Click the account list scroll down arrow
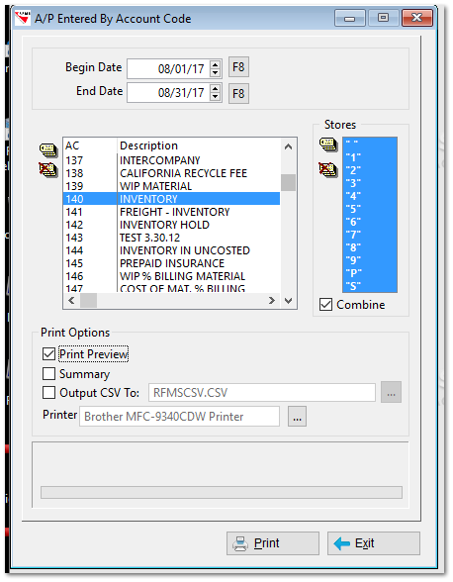Viewport: 453px width, 582px height. pos(288,300)
